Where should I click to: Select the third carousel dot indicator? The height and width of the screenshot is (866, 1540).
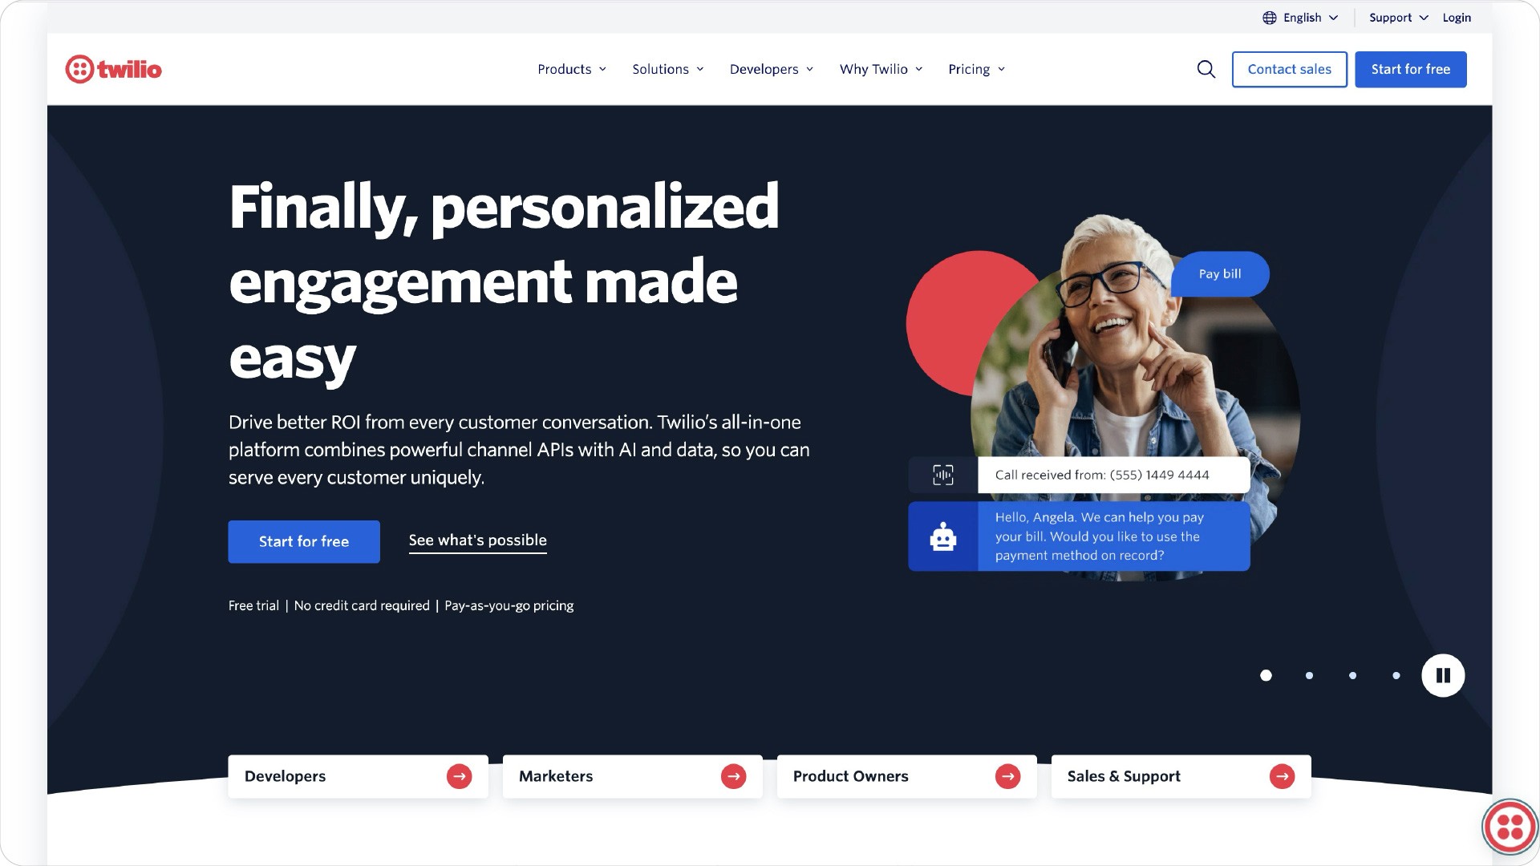pyautogui.click(x=1352, y=676)
